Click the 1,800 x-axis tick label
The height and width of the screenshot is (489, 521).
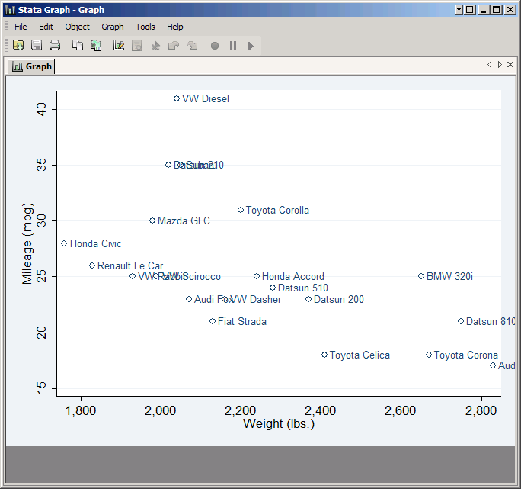pyautogui.click(x=81, y=410)
